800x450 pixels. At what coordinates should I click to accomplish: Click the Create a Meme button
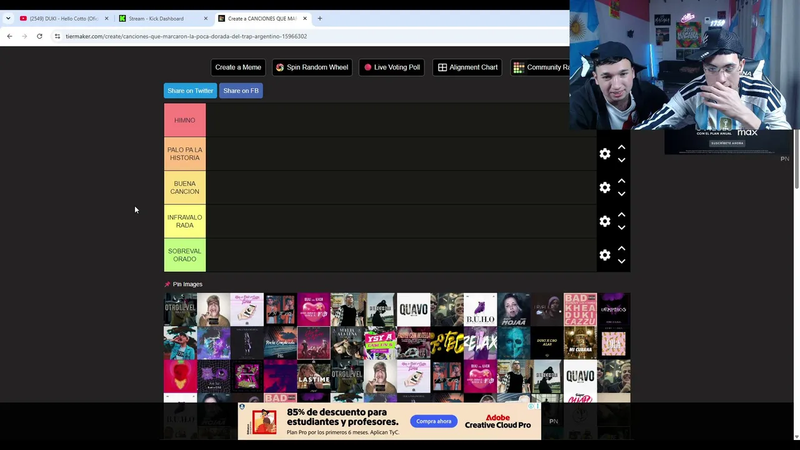(x=238, y=67)
